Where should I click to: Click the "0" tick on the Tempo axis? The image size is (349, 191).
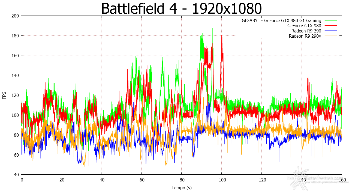(22, 180)
